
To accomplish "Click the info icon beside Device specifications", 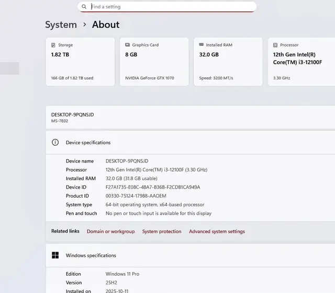I will click(x=55, y=143).
